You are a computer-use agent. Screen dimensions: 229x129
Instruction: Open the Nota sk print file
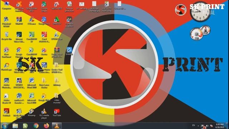(69, 6)
